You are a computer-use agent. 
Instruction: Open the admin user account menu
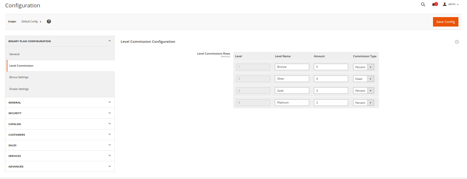(451, 4)
